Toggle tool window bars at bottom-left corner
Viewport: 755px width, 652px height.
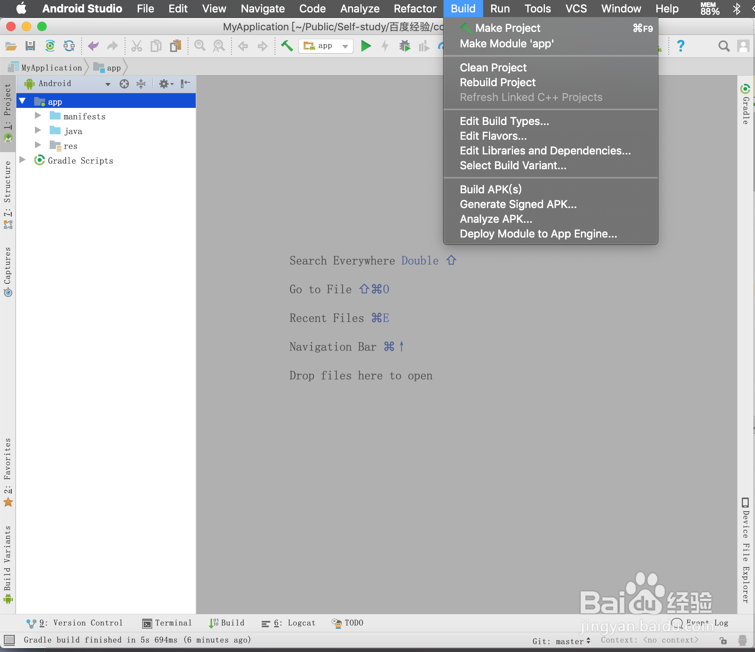pyautogui.click(x=9, y=640)
